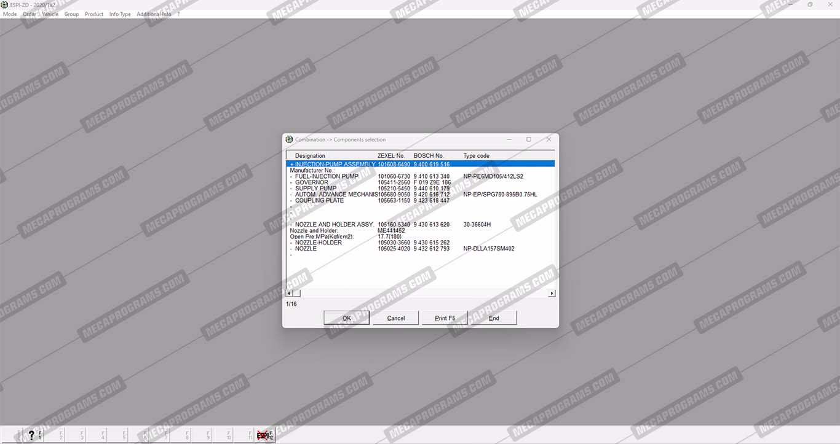Click the ESPI-ZD application icon in title bar
Screen dimensions: 840x444
[5, 4]
